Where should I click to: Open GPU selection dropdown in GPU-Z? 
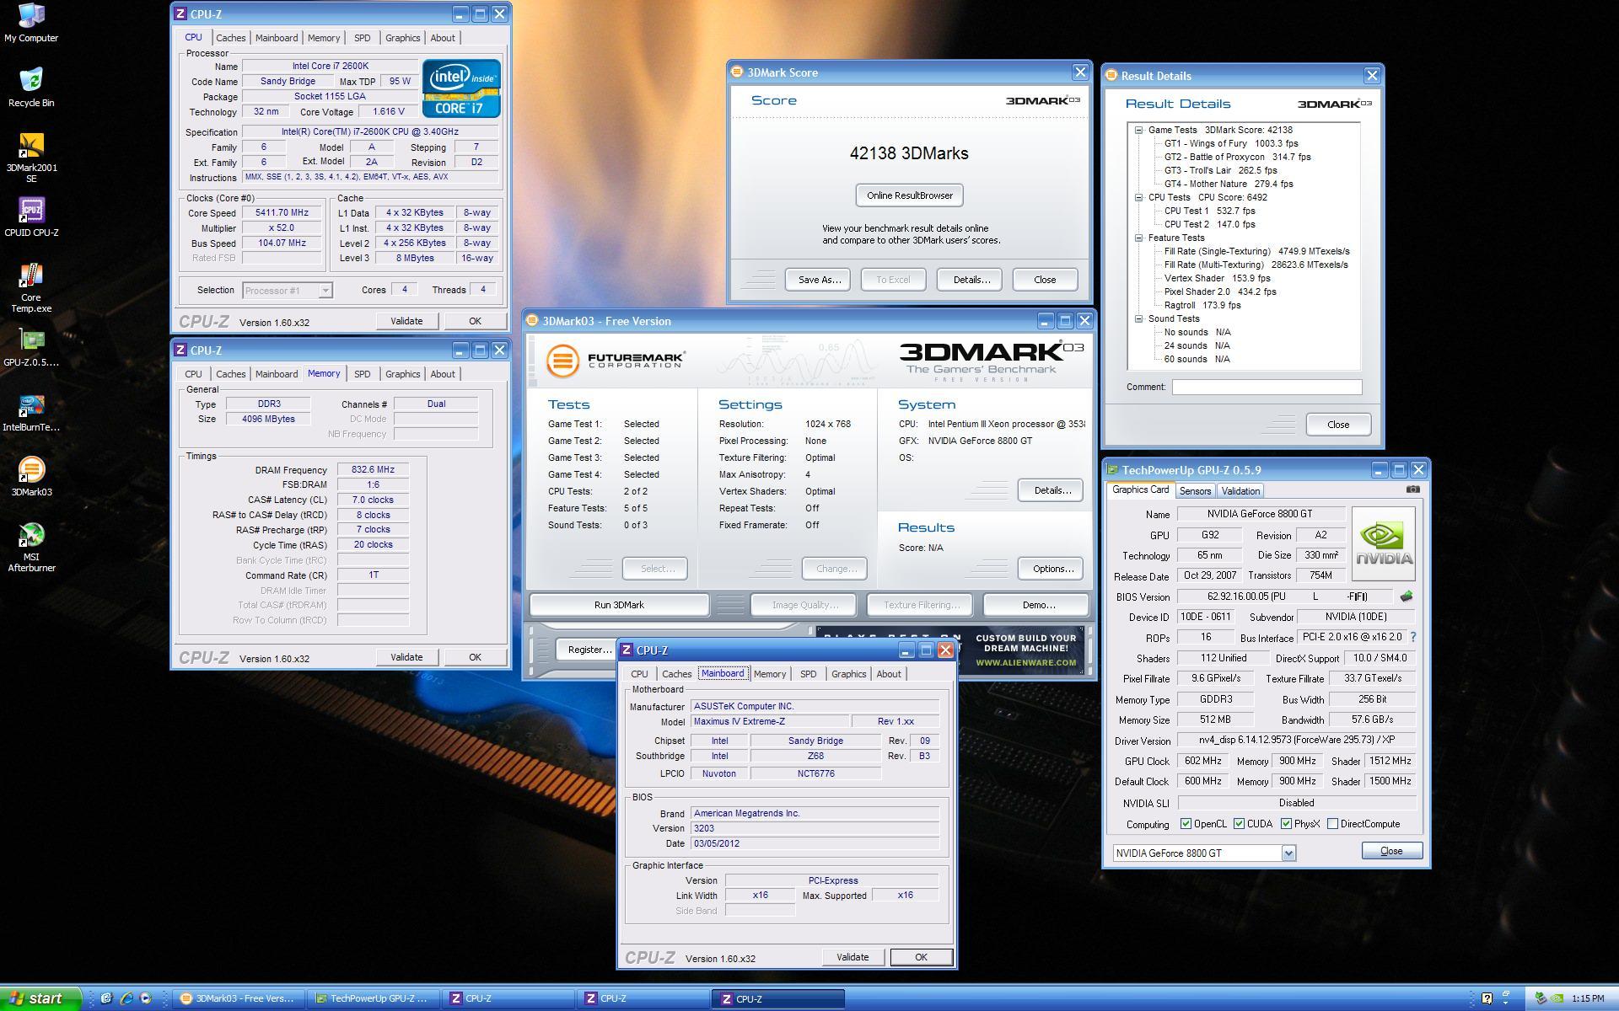[x=1288, y=853]
